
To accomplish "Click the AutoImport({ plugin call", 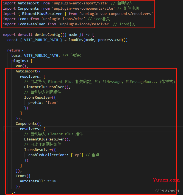I will (28, 71).
